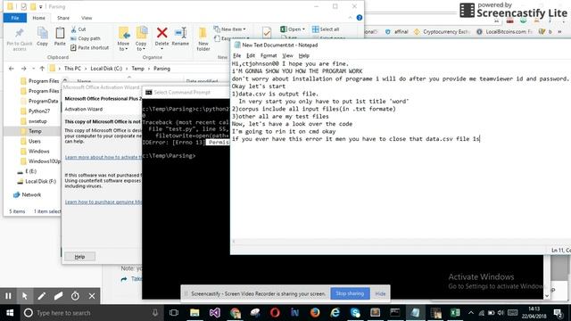This screenshot has width=571, height=321.
Task: Open Notepad's Format menu
Action: coord(269,55)
